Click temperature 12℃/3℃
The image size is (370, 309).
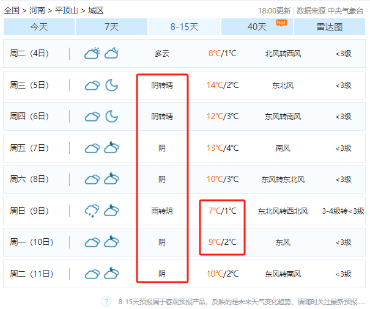pyautogui.click(x=223, y=116)
